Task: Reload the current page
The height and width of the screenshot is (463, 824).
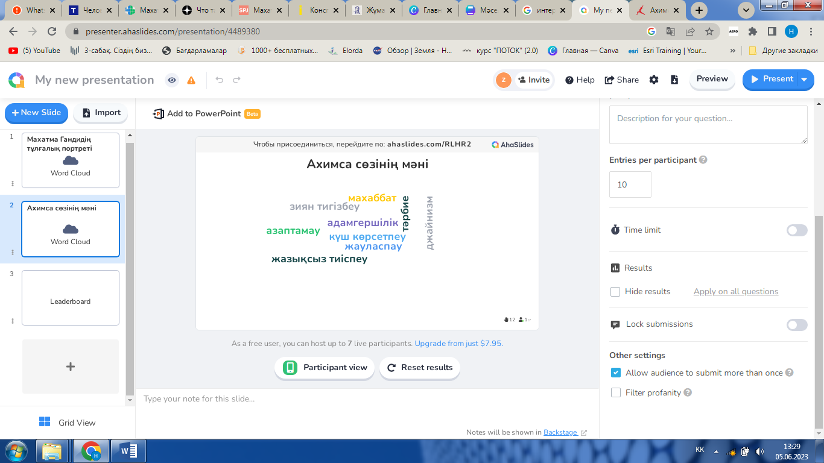Action: [52, 31]
